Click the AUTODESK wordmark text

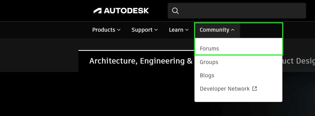126,11
